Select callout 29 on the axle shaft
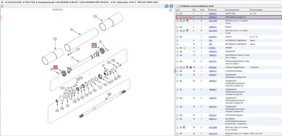 click(109, 94)
